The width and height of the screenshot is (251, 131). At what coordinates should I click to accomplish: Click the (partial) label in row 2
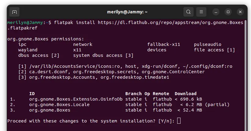[217, 105]
